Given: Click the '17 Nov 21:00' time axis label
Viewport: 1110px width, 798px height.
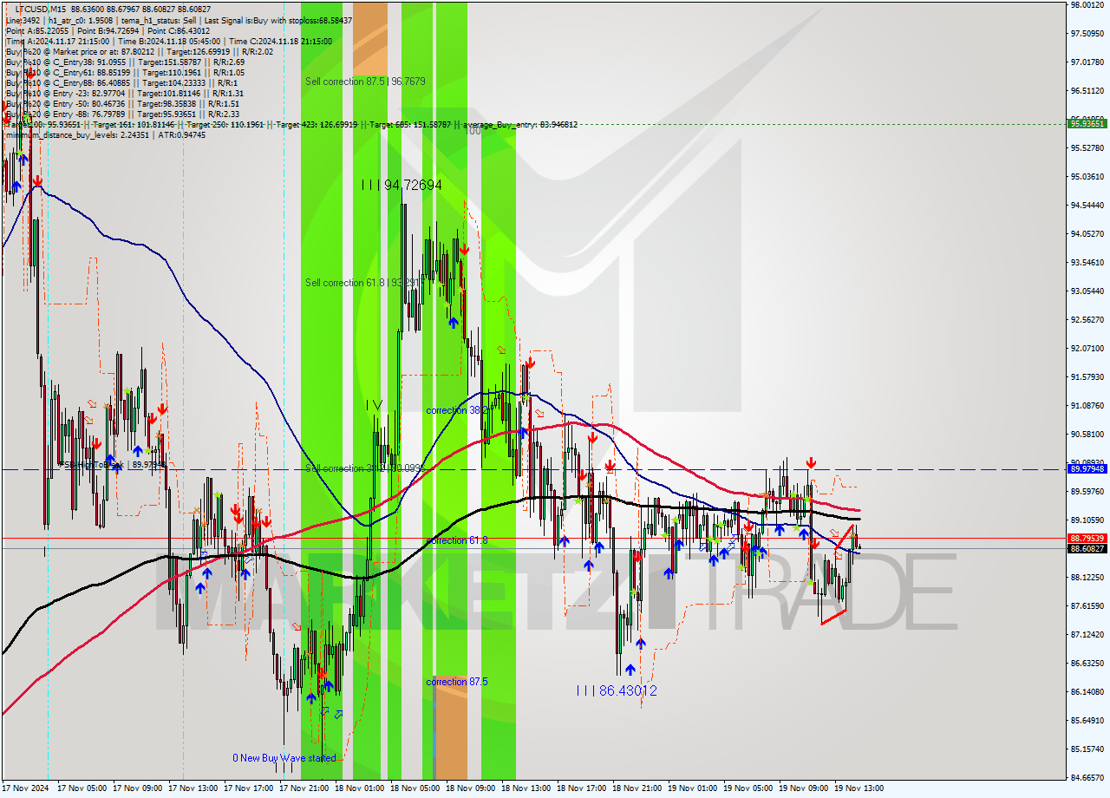Looking at the screenshot, I should (x=304, y=788).
